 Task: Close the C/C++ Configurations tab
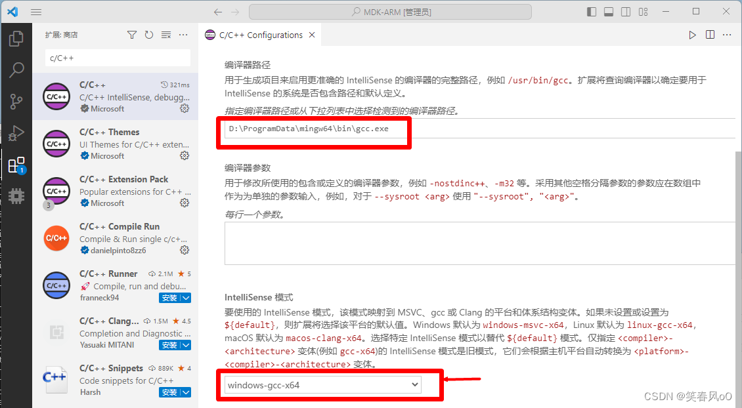(x=312, y=35)
